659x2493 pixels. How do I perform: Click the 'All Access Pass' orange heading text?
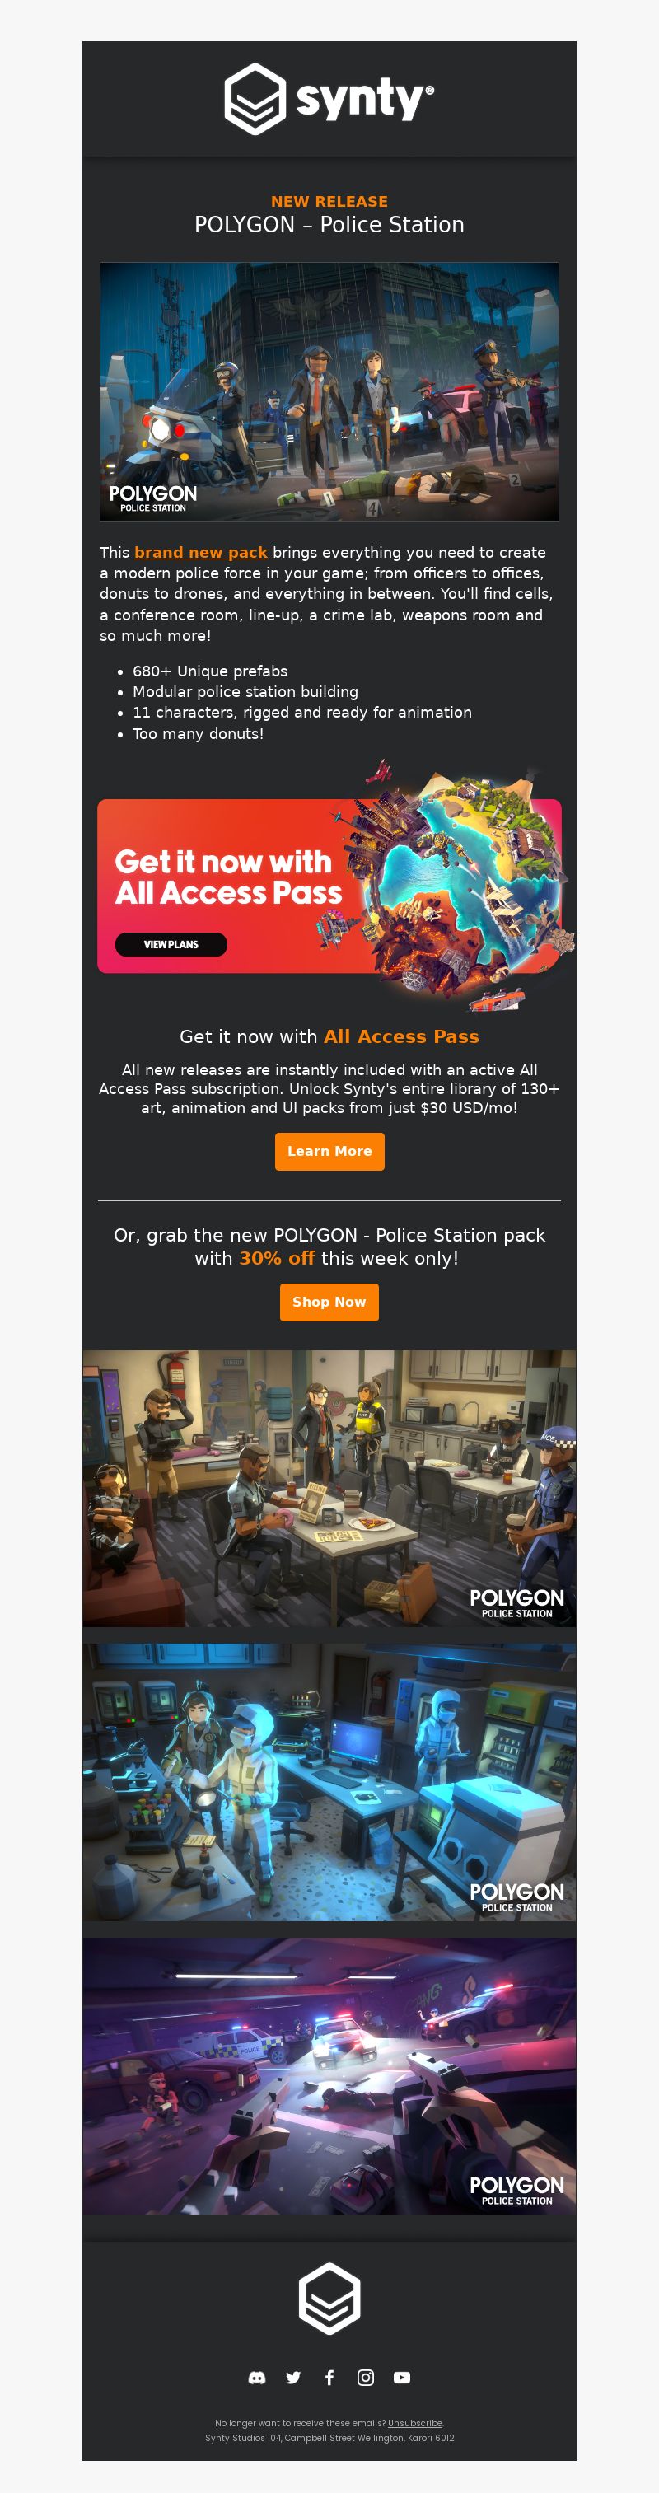click(400, 1036)
